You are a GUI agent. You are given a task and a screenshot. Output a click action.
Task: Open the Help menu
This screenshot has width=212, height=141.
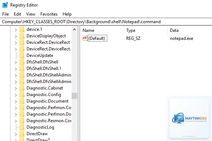[67, 14]
